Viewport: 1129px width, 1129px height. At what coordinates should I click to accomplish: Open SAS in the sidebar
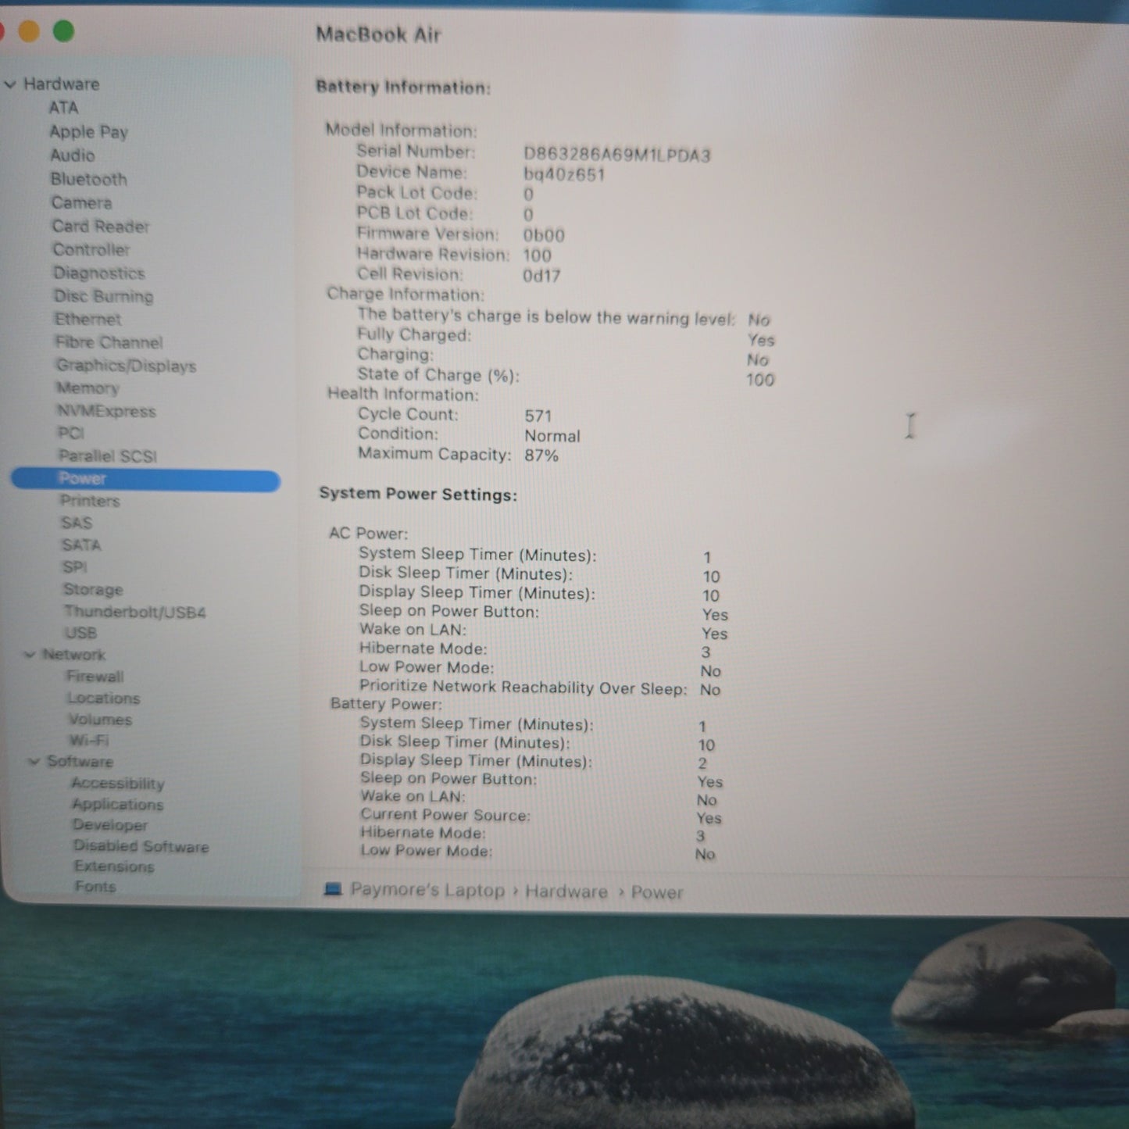click(77, 523)
